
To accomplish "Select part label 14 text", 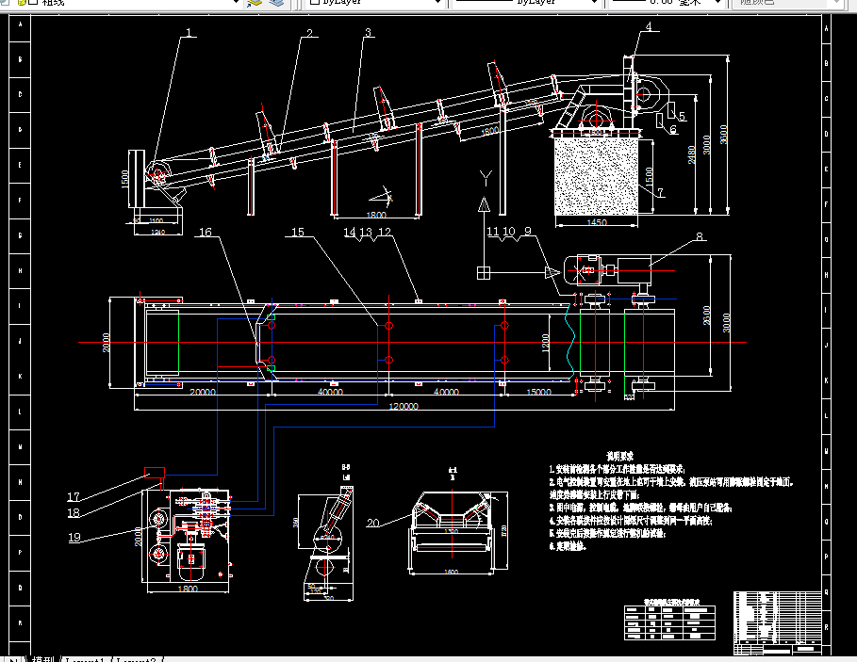I will (350, 232).
